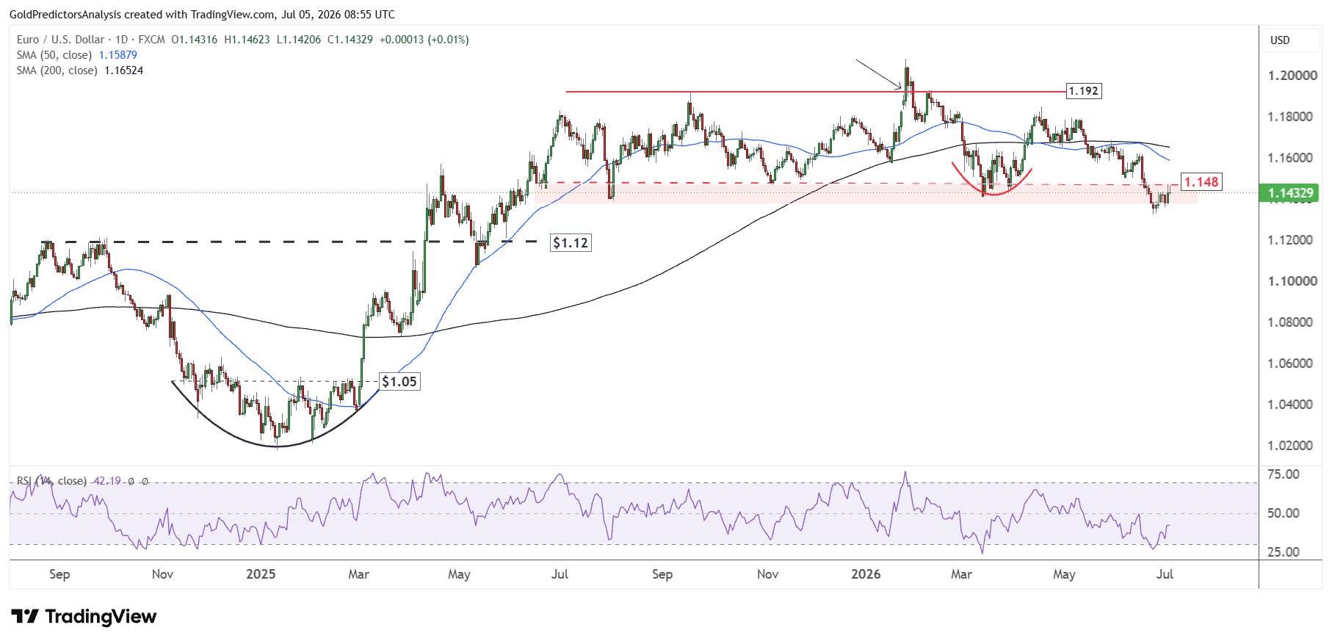Click the red 1.148 level label
This screenshot has height=644, width=1332.
pos(1201,181)
